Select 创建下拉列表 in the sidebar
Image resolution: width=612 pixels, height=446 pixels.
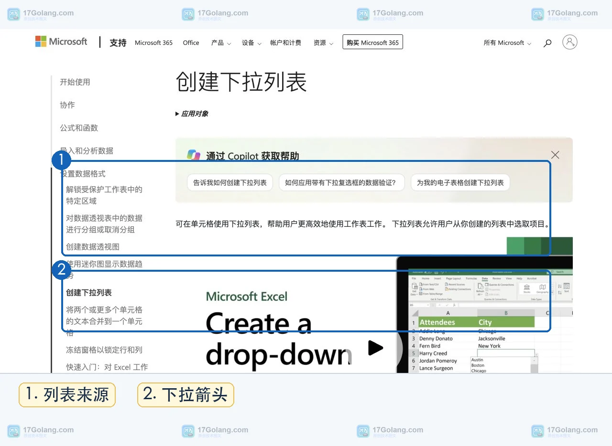point(89,293)
